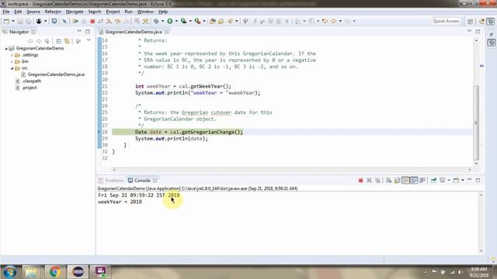Collapse the GregorianCalendarDemo project node
Screen dimensions: 497x279
(x=6, y=48)
